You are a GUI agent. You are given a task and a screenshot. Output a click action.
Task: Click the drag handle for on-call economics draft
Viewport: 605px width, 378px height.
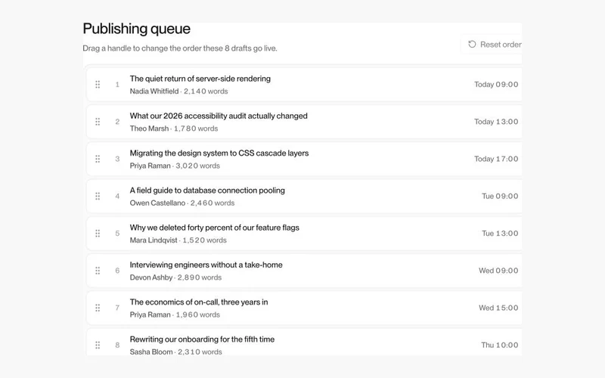98,308
